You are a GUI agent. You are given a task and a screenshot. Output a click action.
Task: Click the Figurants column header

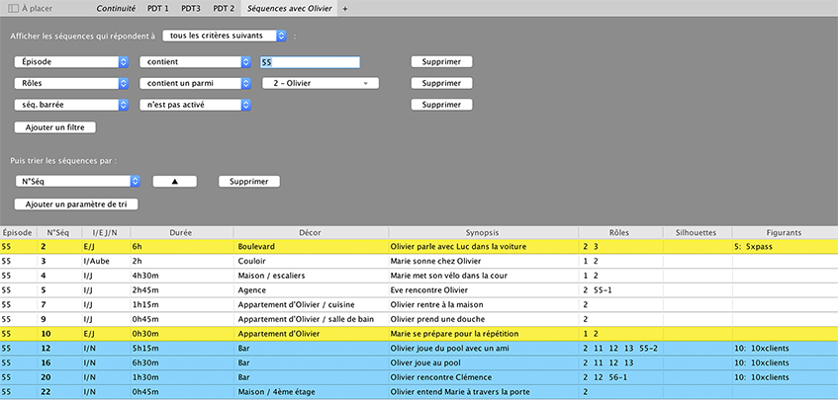[x=785, y=232]
